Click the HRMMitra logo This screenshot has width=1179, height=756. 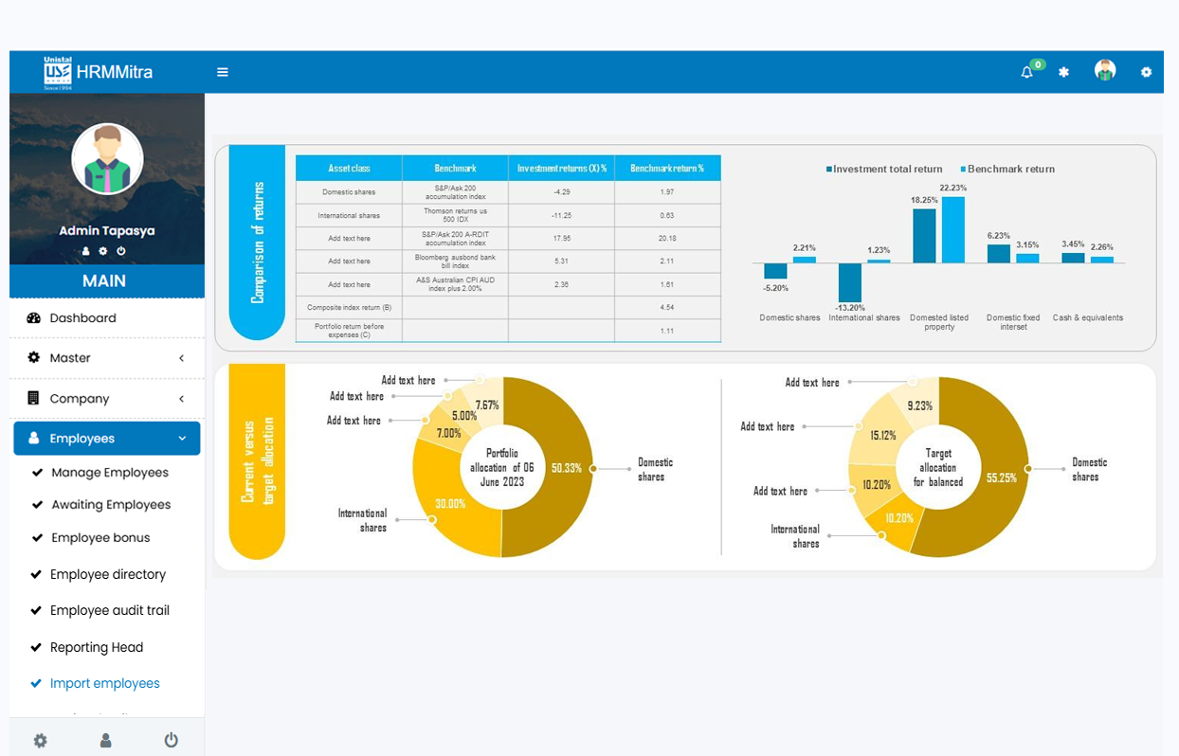click(99, 72)
